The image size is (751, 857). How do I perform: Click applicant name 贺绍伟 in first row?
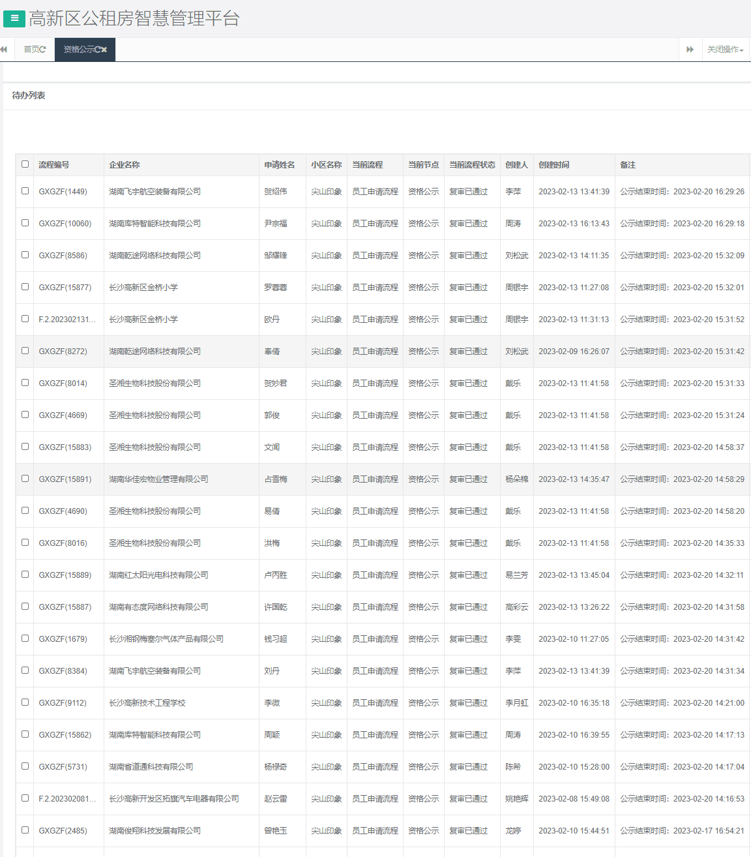click(275, 192)
